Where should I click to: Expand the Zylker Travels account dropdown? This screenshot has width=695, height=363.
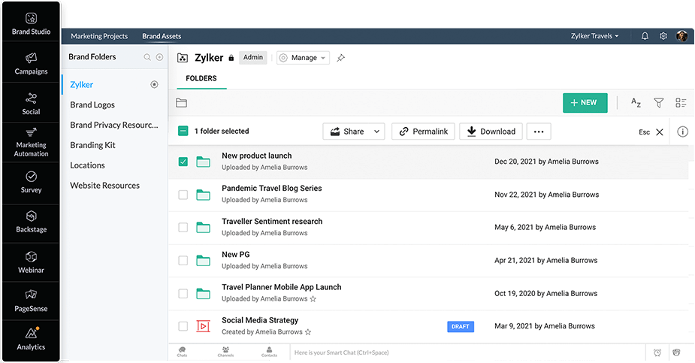tap(594, 36)
